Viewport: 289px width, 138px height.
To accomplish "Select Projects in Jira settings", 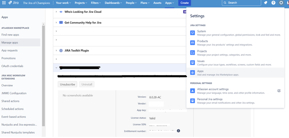I will [235, 53].
